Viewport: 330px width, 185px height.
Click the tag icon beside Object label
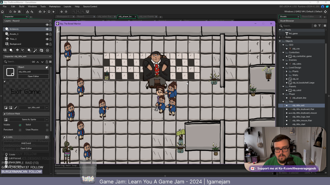point(47,67)
